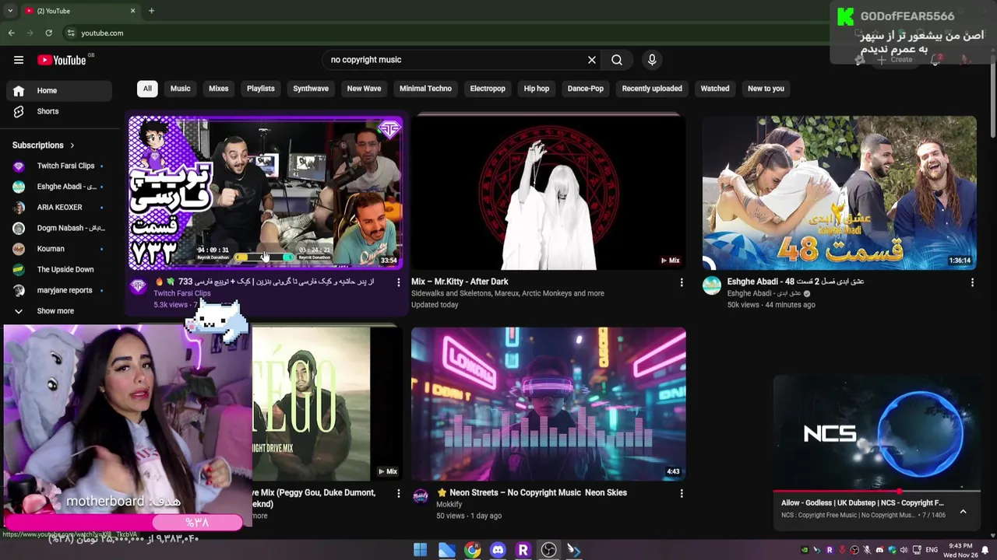Screen dimensions: 997x560
Task: Open the Mr.Kitty After Dark mix thumbnail
Action: point(548,192)
